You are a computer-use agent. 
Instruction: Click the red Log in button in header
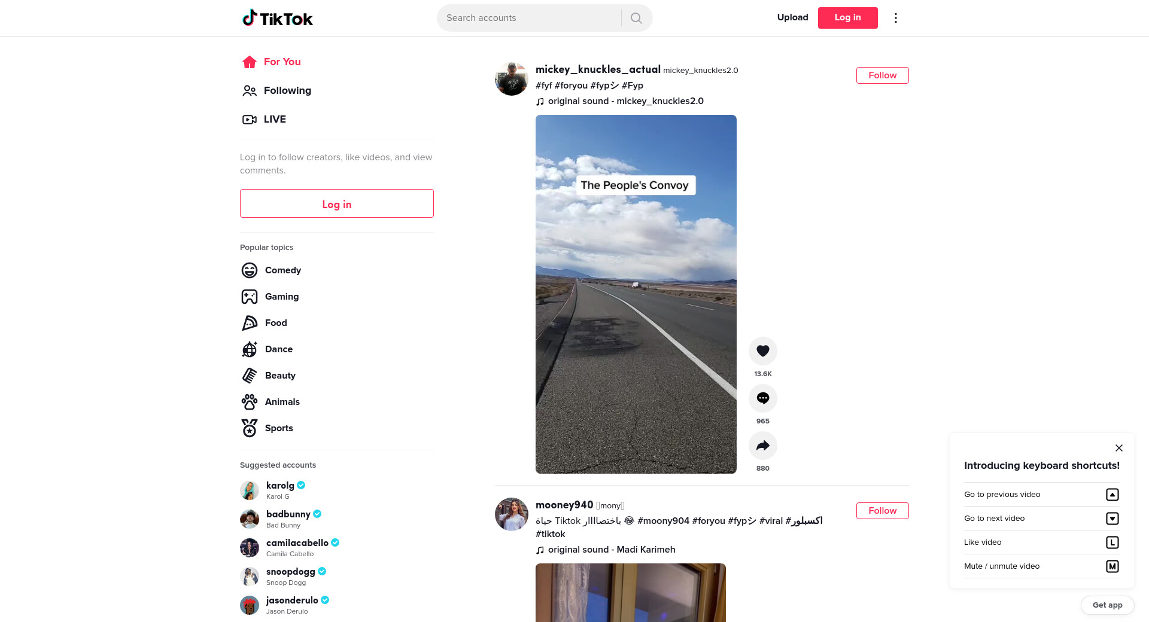847,18
